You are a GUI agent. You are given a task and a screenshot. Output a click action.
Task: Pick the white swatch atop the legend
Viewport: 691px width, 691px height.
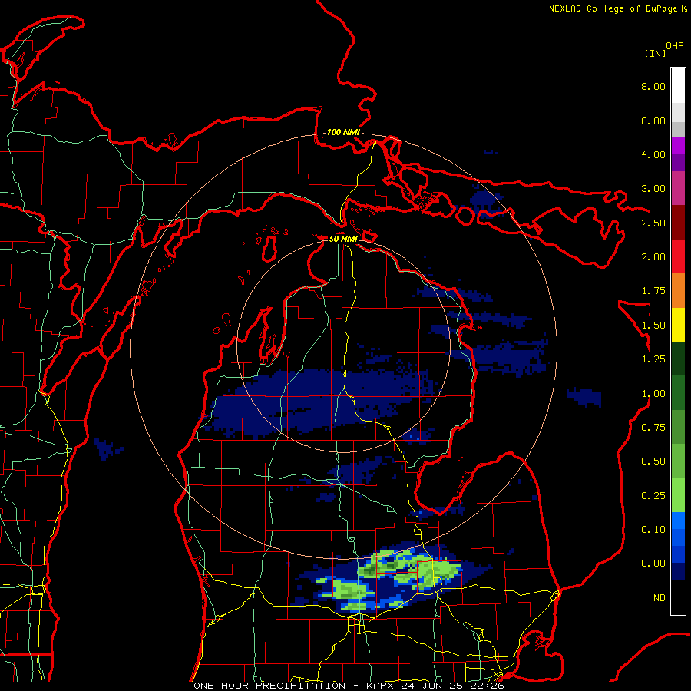(678, 85)
